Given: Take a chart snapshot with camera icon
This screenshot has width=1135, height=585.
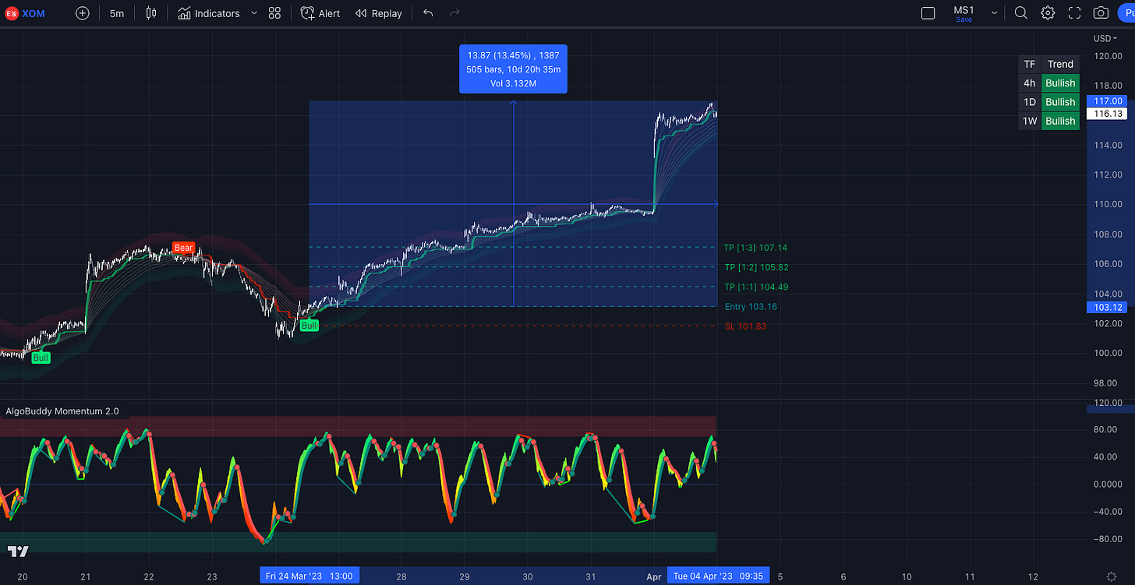Looking at the screenshot, I should click(1101, 13).
